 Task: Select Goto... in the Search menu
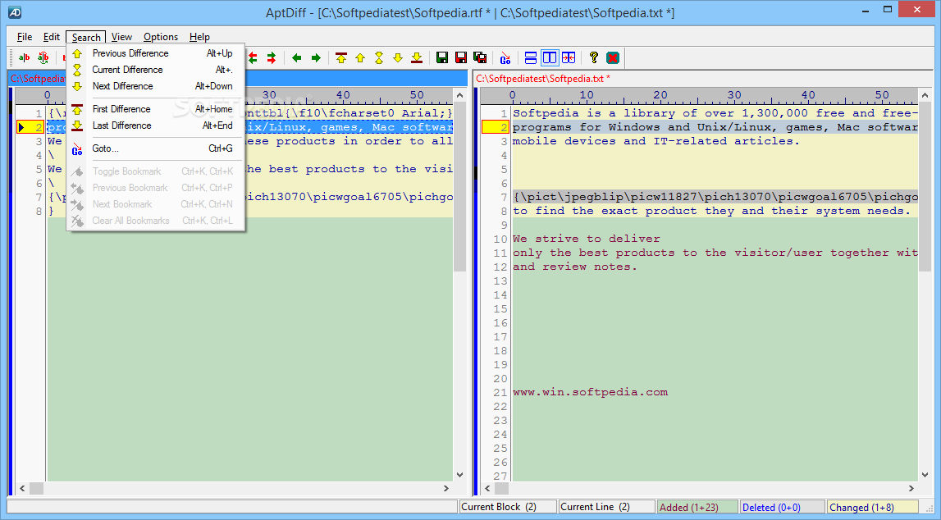tap(155, 148)
